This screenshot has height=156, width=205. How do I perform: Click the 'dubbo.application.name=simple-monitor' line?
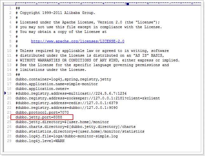coord(56,84)
